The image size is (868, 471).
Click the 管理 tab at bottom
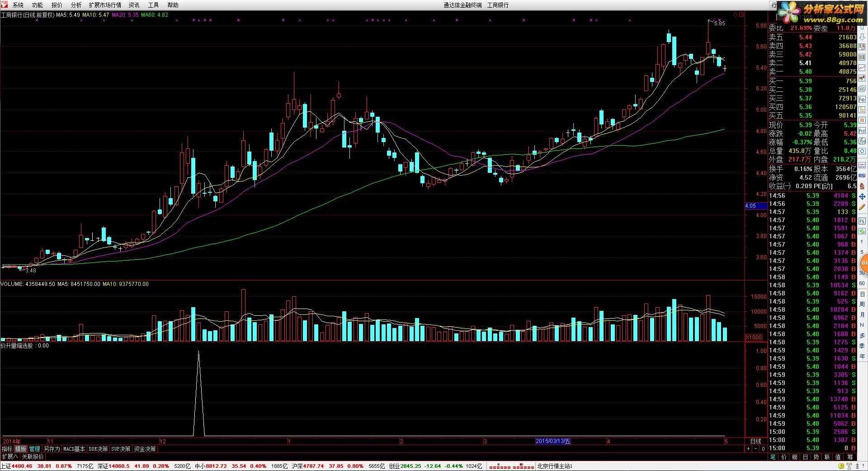(35, 449)
